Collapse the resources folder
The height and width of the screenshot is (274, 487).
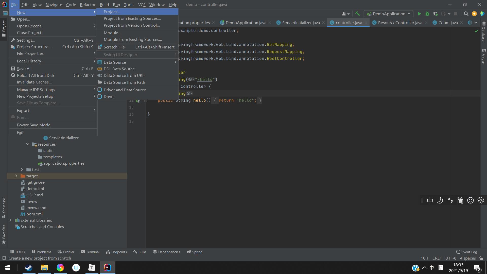[x=28, y=144]
